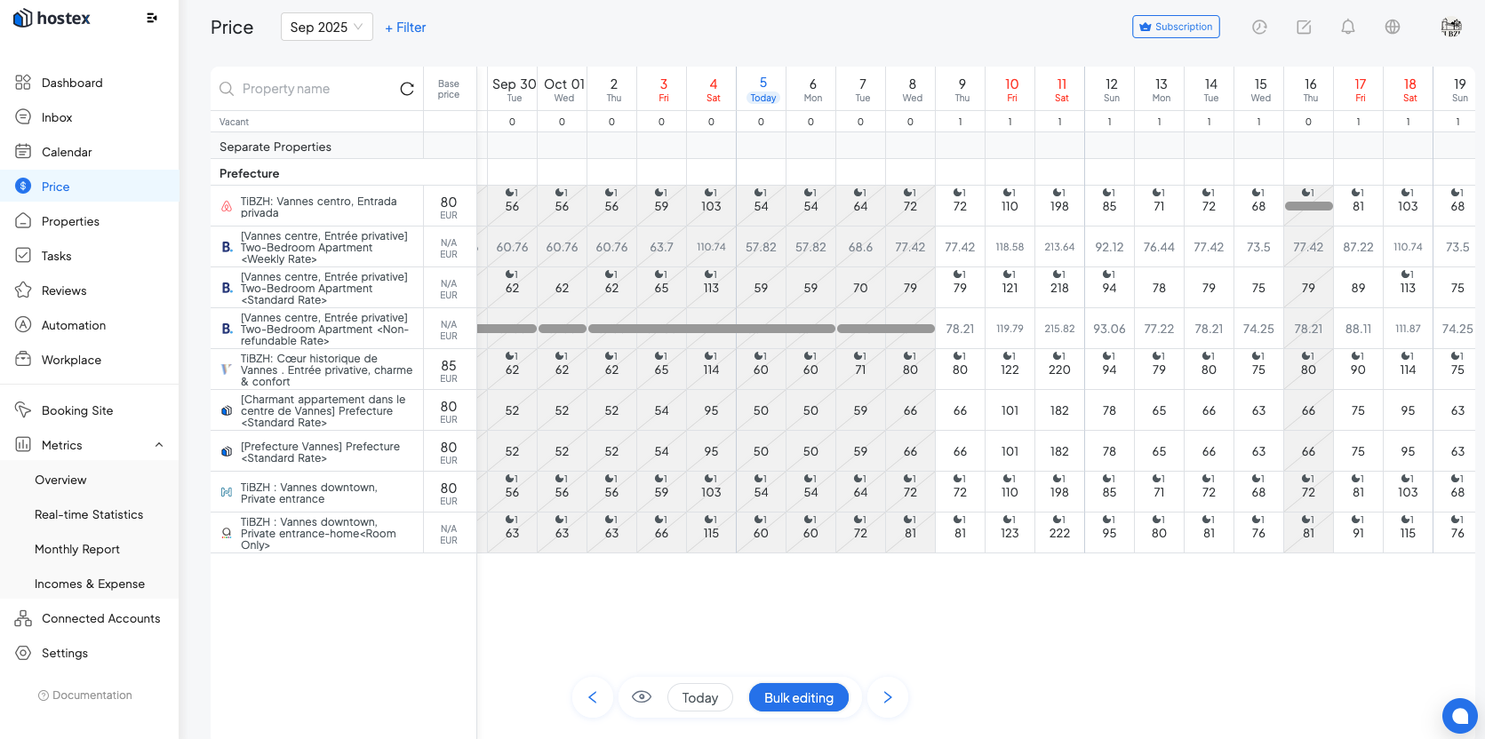Click the gray blocked bar on 16 Thu
Screen dimensions: 1485x739
(x=1308, y=206)
